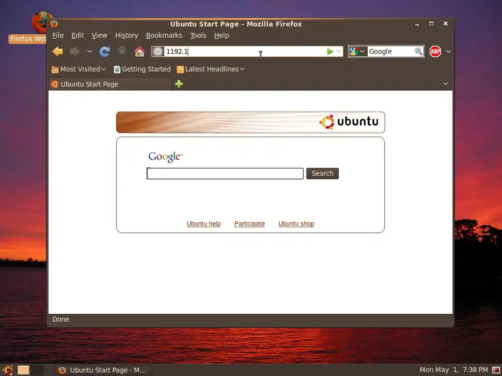Click the greyed-out Stop loading icon
The width and height of the screenshot is (502, 376).
coord(122,51)
